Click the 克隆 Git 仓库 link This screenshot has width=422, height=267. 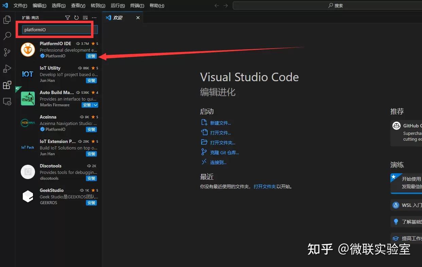(225, 152)
